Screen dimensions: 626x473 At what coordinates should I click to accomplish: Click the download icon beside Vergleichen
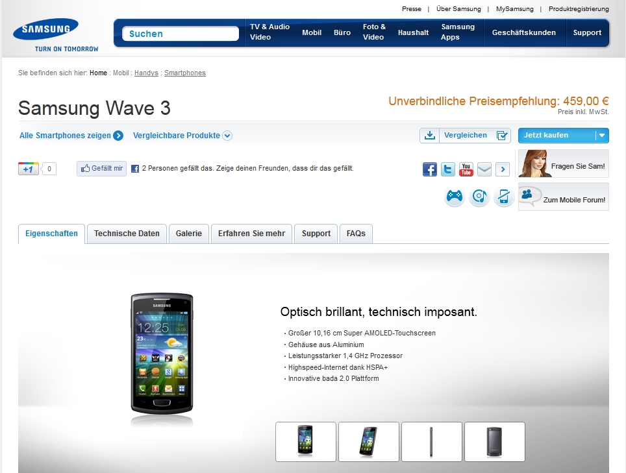[x=430, y=136]
